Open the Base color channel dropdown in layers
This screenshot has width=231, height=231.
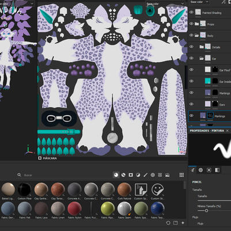pyautogui.click(x=199, y=2)
